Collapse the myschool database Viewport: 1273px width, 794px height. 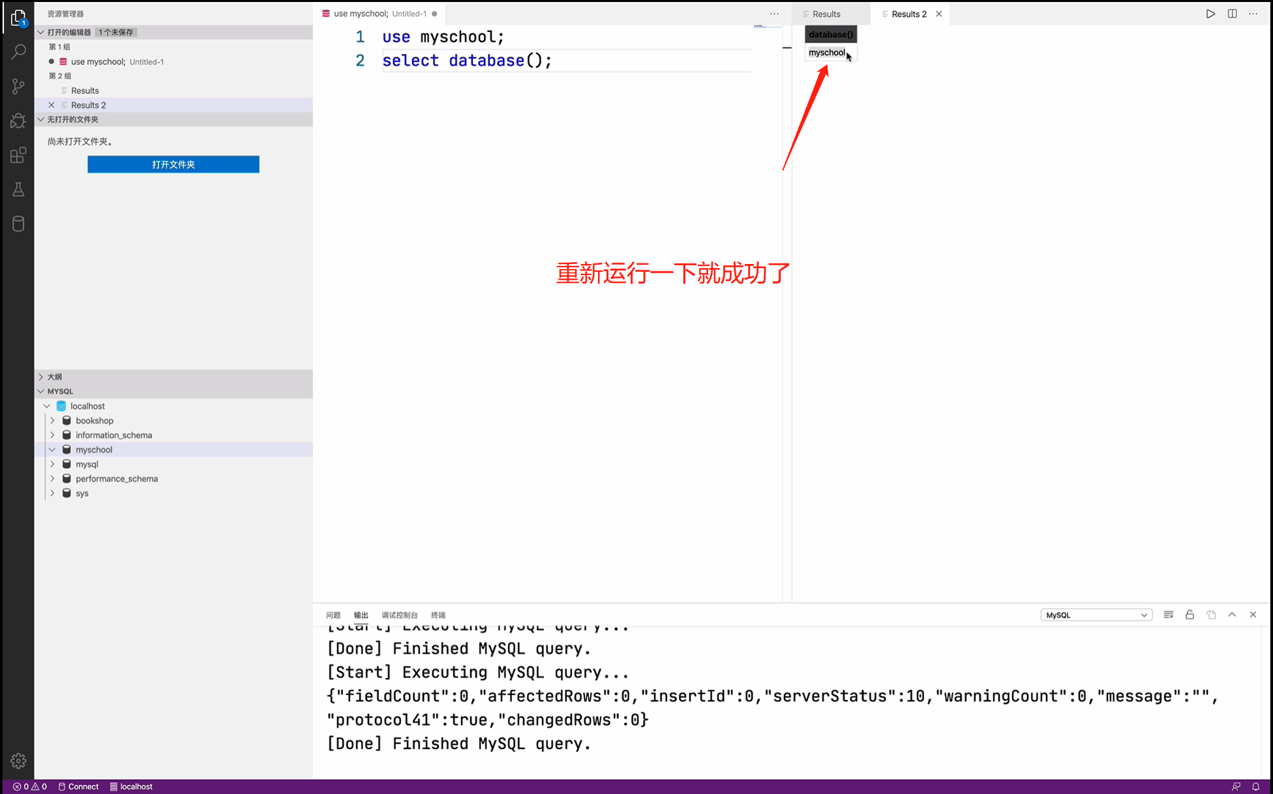point(53,450)
